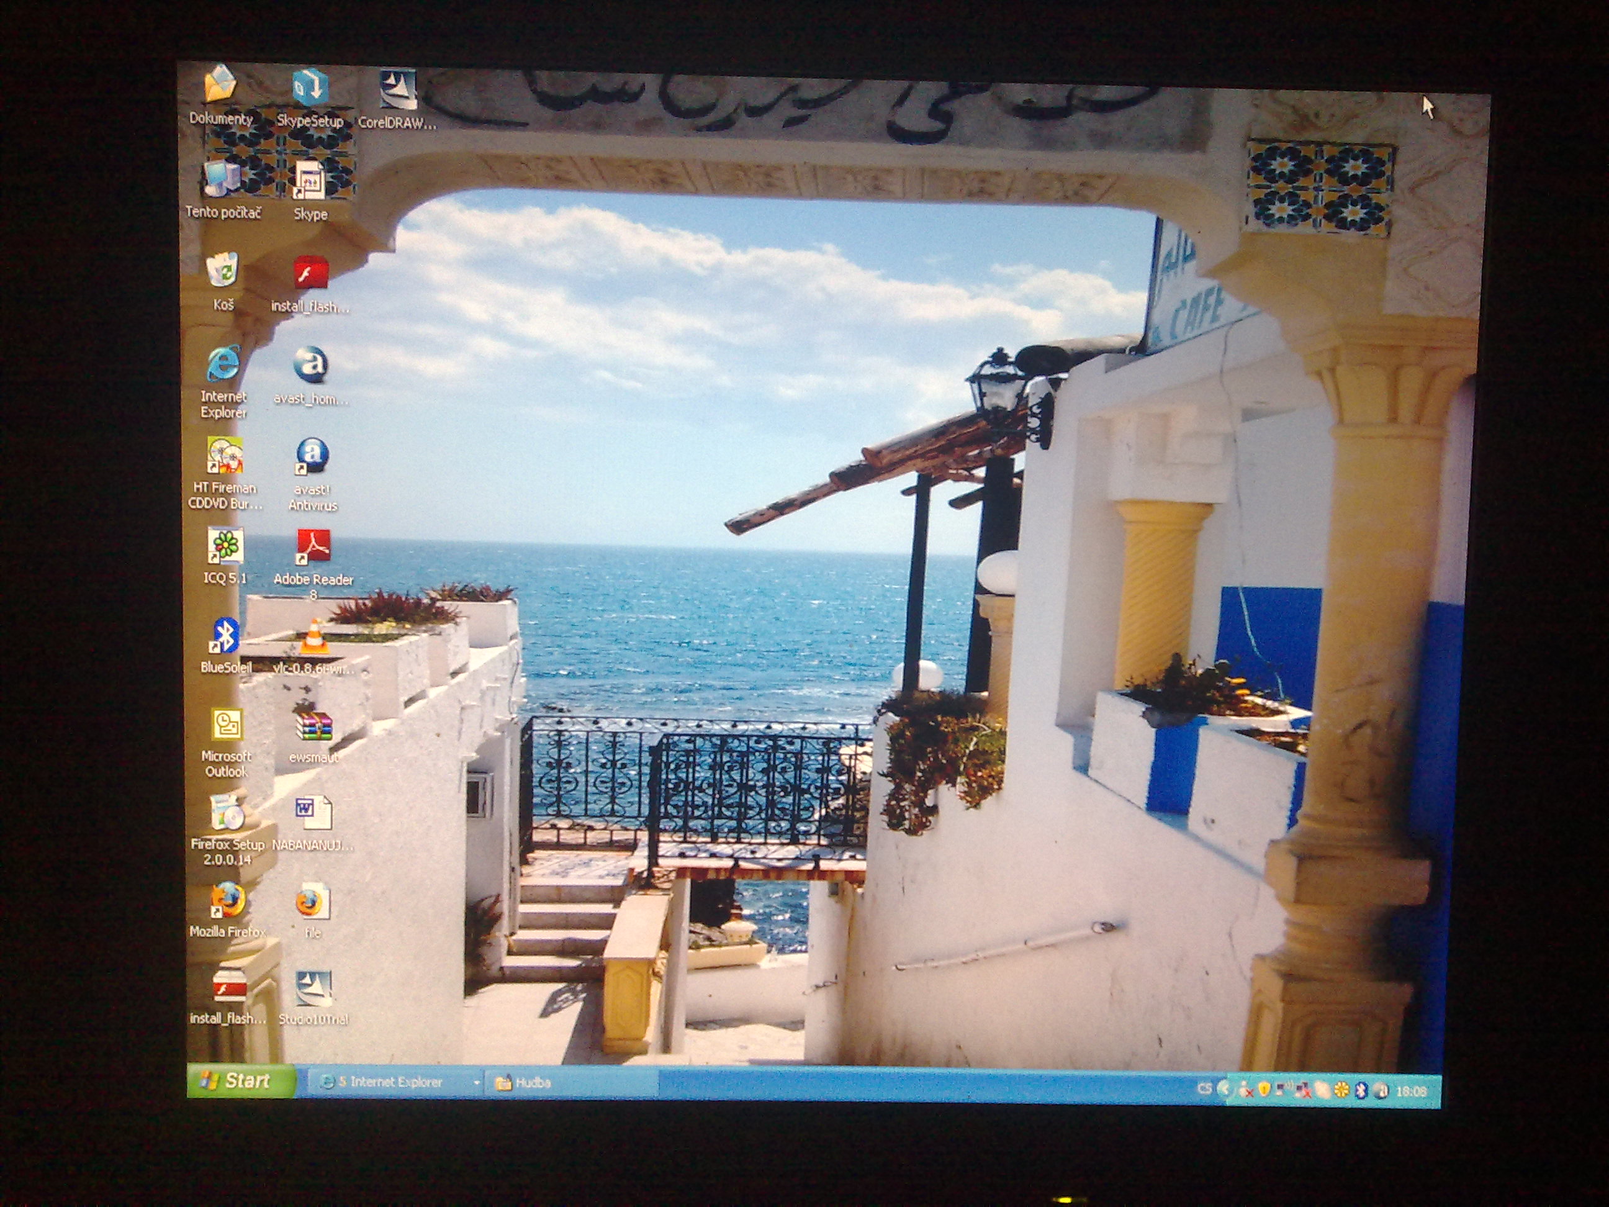
Task: Select the ICQ 5.1 shortcut
Action: tap(225, 547)
